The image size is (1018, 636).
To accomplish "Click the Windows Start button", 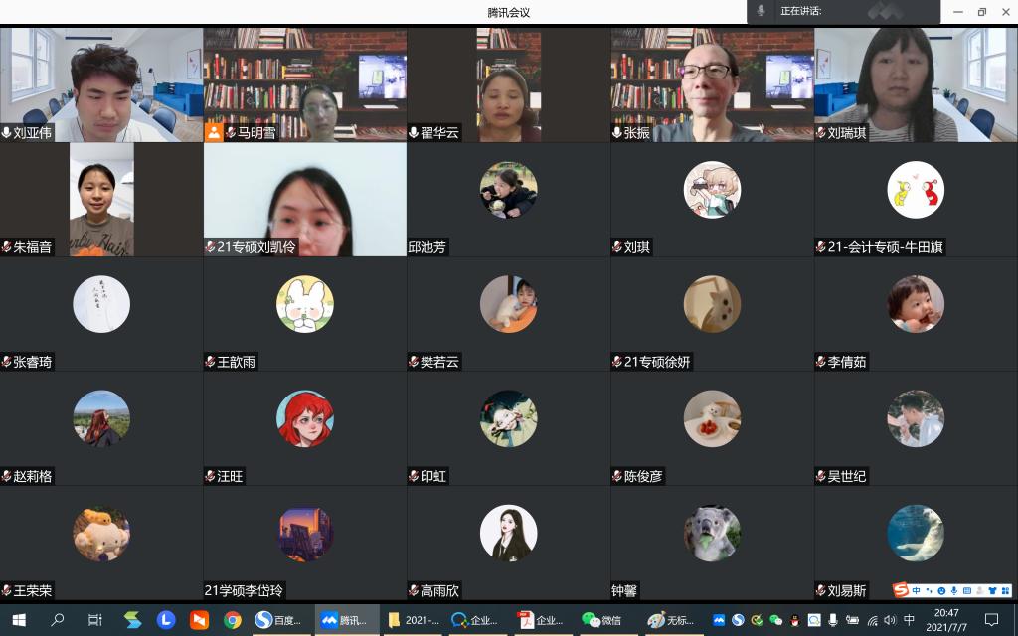I will coord(19,620).
